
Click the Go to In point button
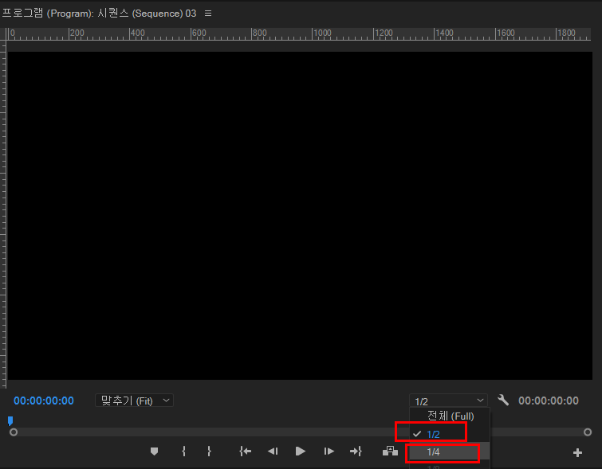245,451
